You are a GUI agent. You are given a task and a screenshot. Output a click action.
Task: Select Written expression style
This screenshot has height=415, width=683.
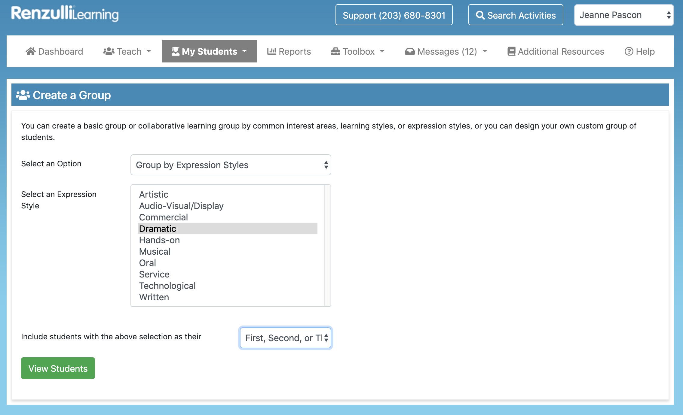point(228,297)
